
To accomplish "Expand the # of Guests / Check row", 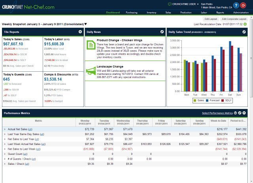I will (x=5, y=159).
